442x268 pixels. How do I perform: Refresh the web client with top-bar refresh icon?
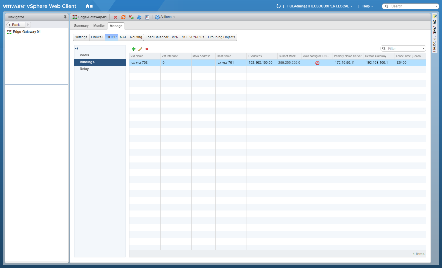coord(278,6)
